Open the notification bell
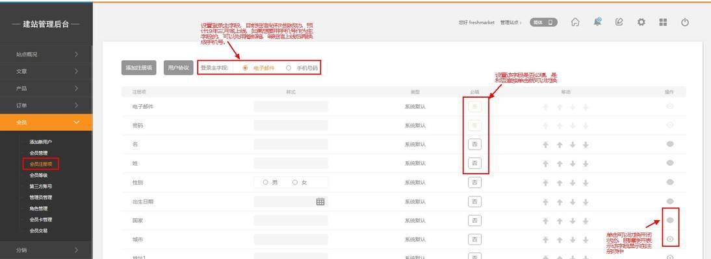Image resolution: width=711 pixels, height=259 pixels. [x=598, y=22]
